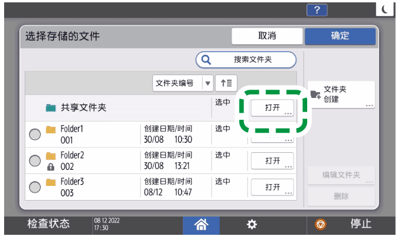Go to the Home screen icon

point(201,225)
